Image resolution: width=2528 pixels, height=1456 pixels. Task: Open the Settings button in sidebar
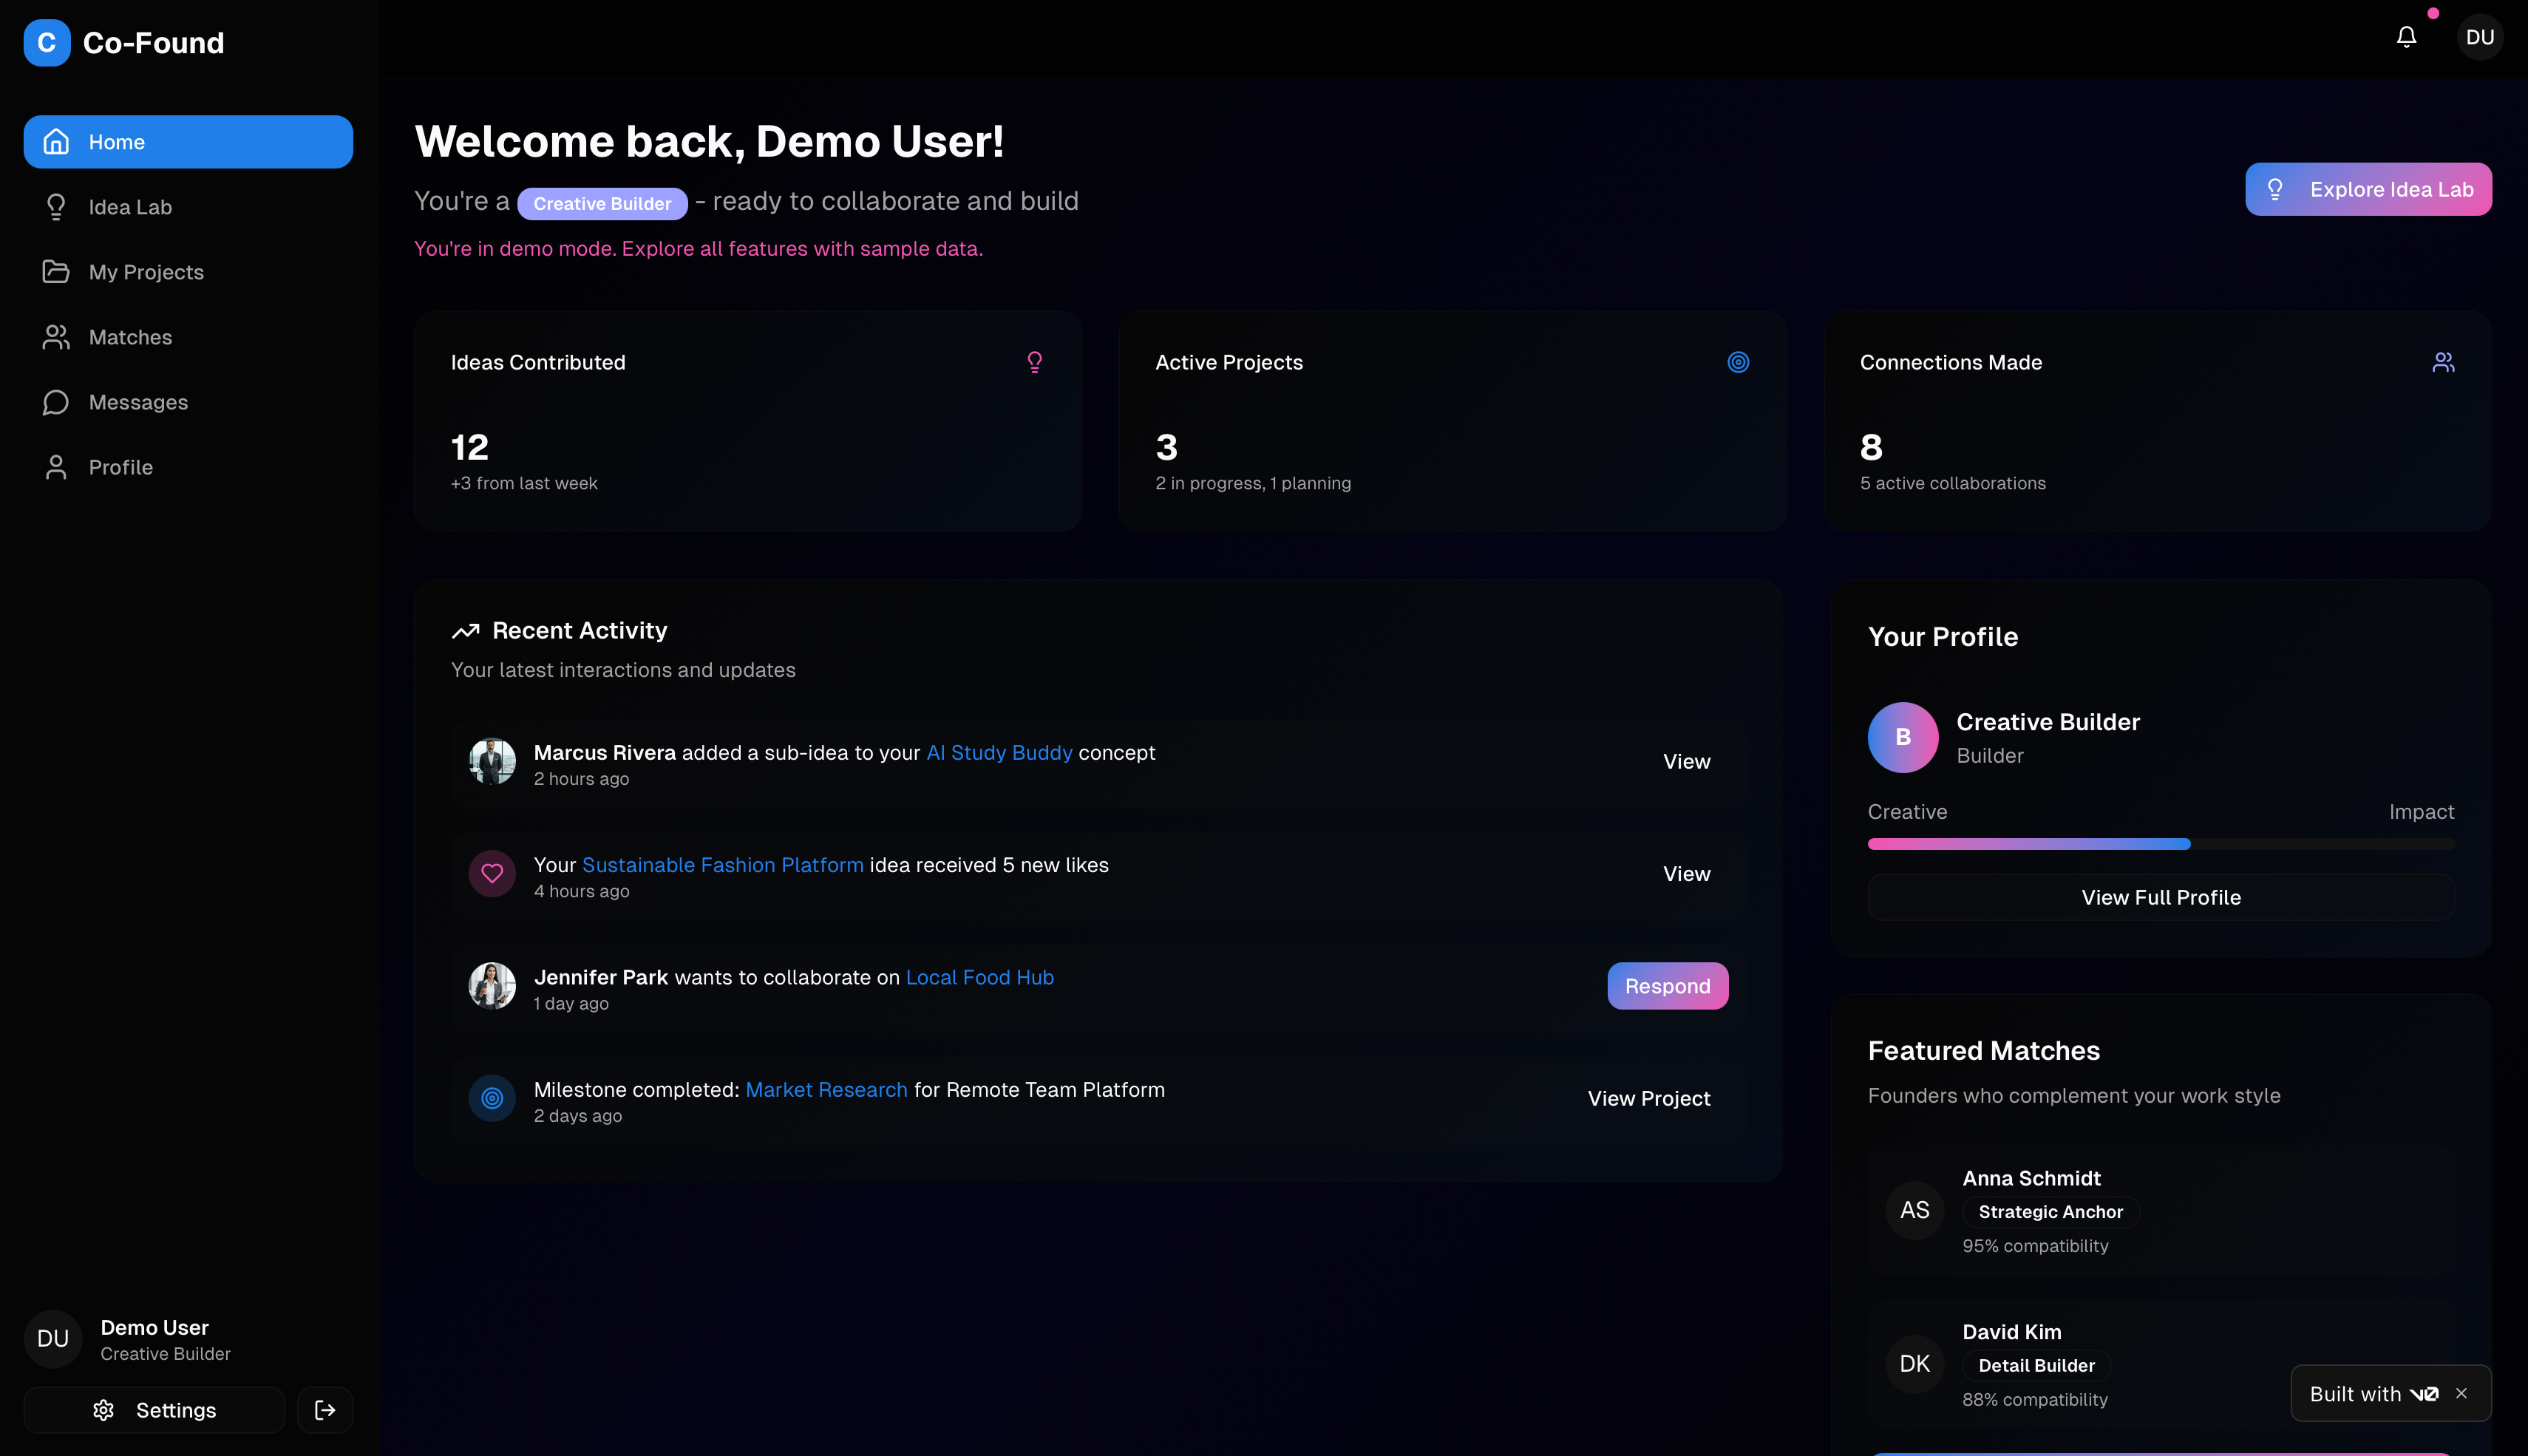pos(155,1410)
